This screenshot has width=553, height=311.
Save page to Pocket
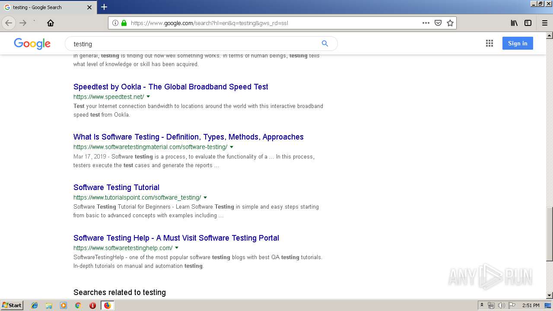(438, 23)
